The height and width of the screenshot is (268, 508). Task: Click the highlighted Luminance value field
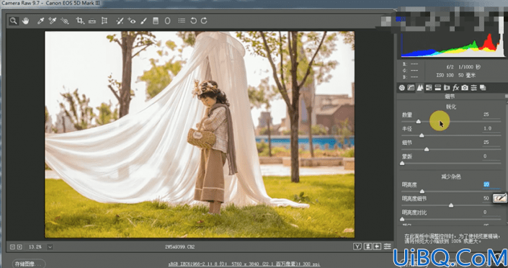[x=491, y=184]
